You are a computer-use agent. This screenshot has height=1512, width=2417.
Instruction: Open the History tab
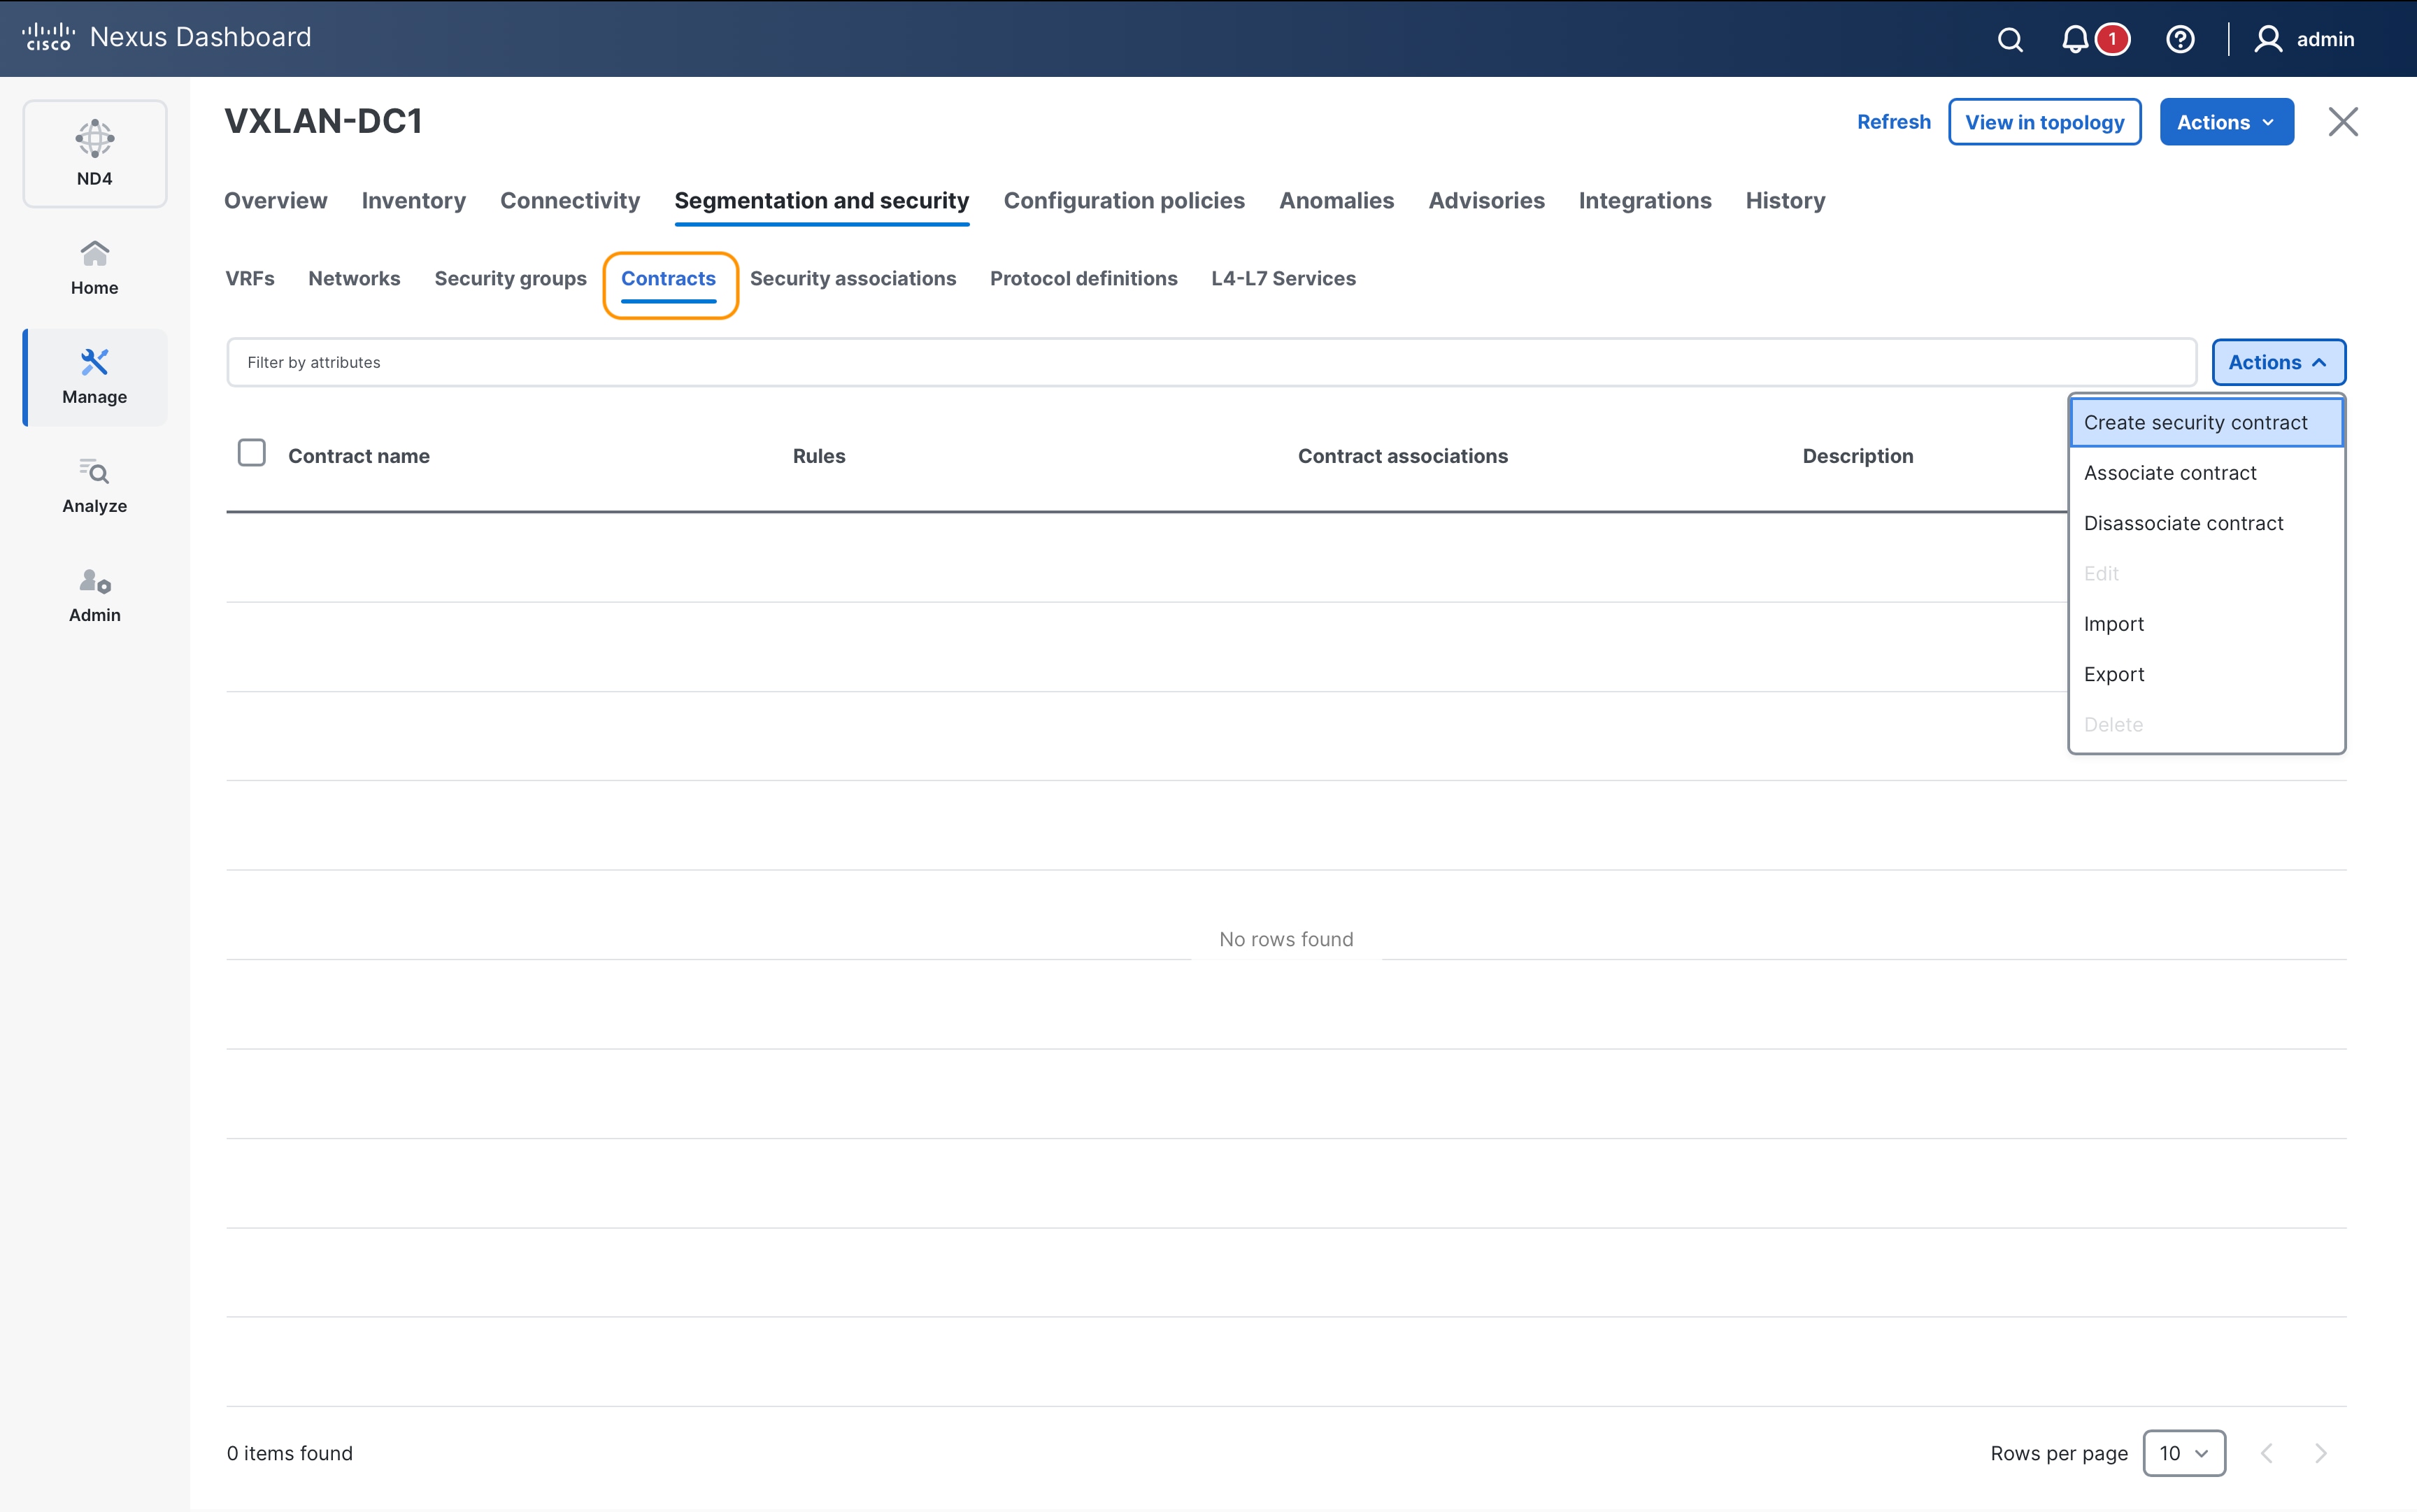click(x=1785, y=200)
